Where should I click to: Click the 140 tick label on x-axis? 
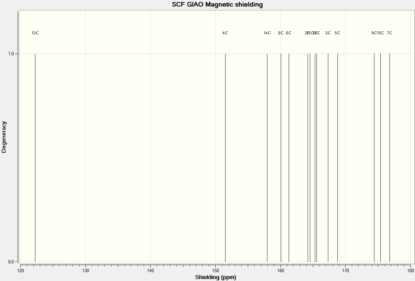tap(151, 271)
